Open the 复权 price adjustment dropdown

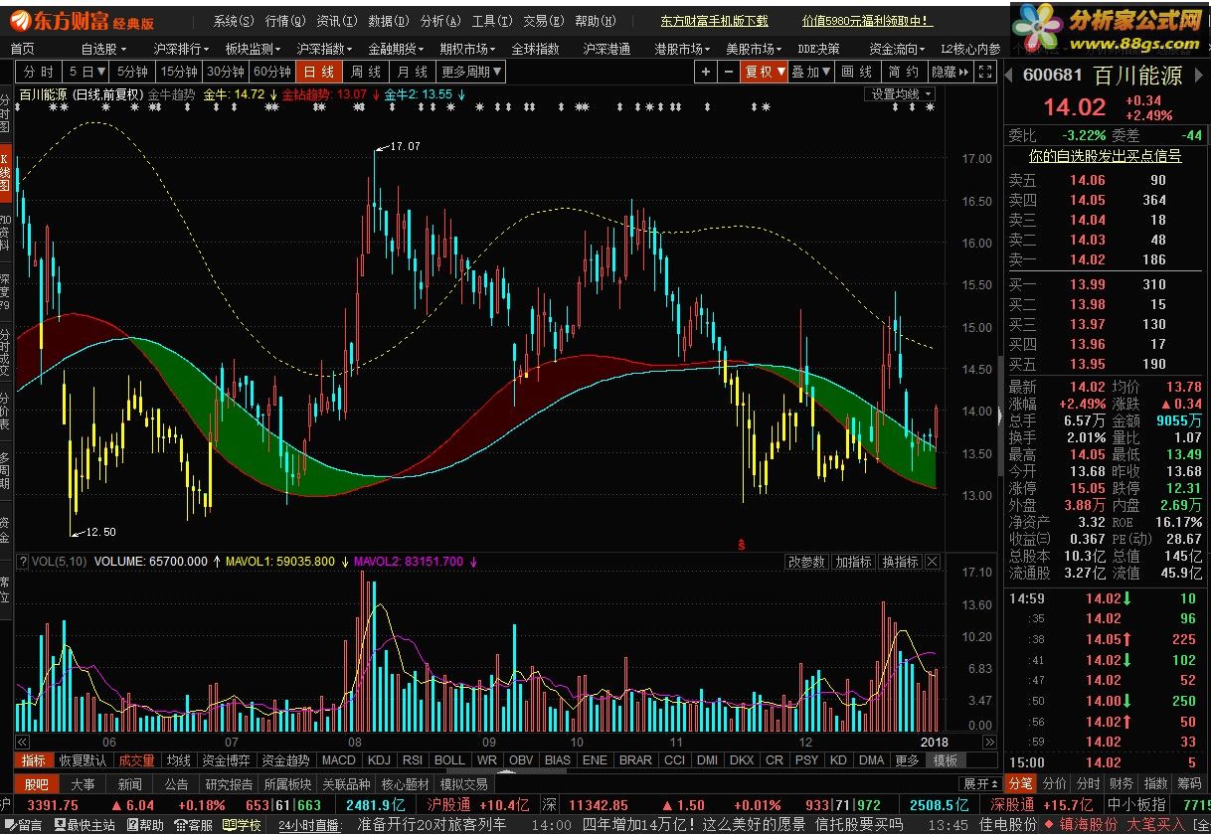(x=763, y=72)
